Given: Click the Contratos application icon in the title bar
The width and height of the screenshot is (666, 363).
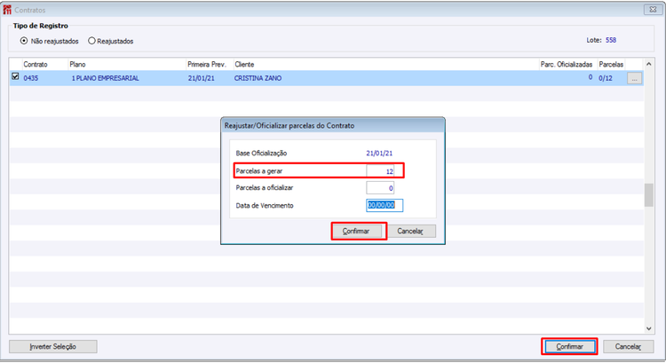Looking at the screenshot, I should click(x=7, y=10).
